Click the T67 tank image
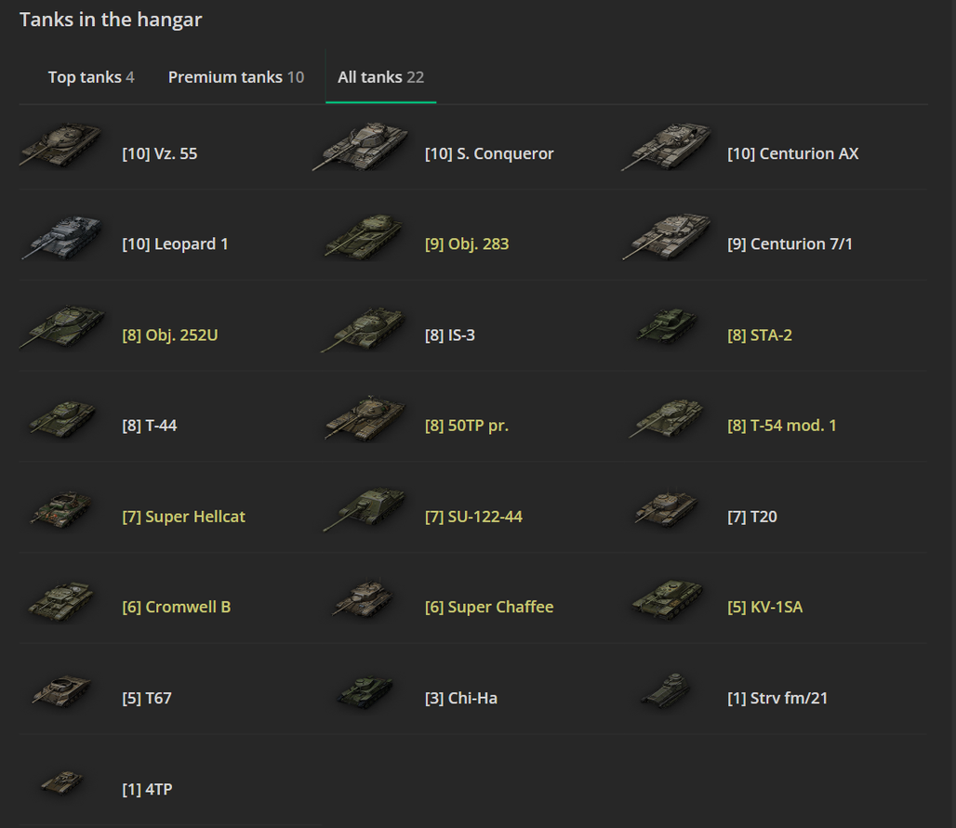 point(61,690)
